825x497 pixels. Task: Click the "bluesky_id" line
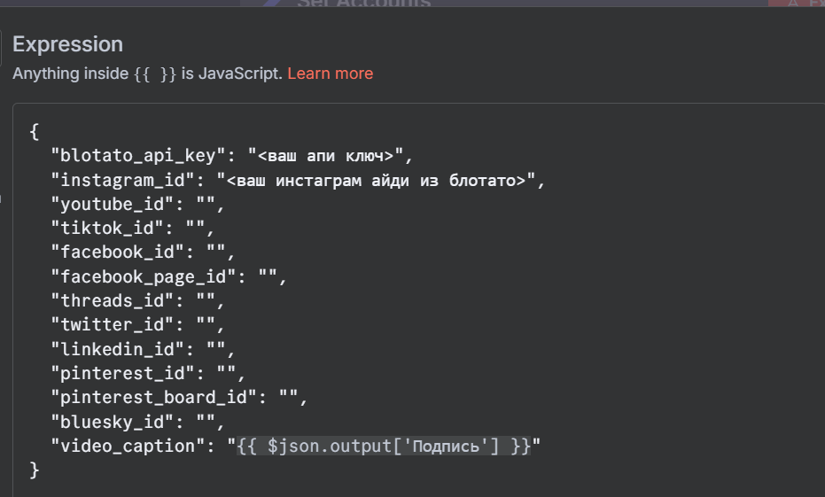[138, 422]
